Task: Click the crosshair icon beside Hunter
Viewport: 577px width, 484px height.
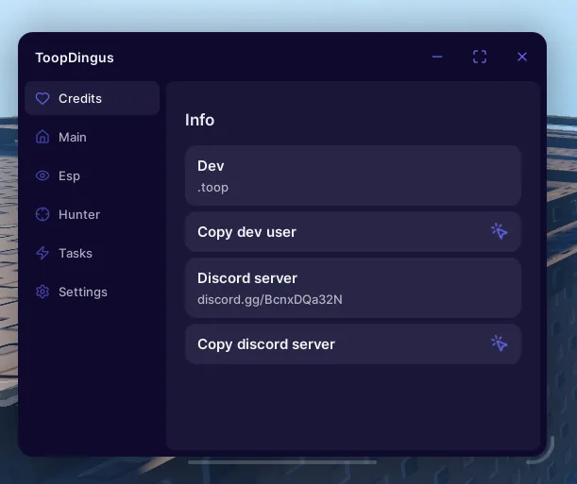Action: click(42, 214)
